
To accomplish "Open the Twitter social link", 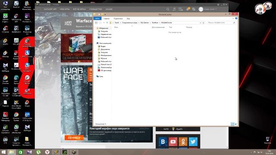I will [193, 142].
